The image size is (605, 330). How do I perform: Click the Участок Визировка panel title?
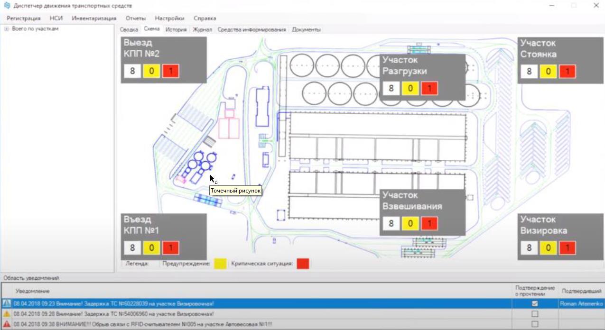tap(544, 225)
